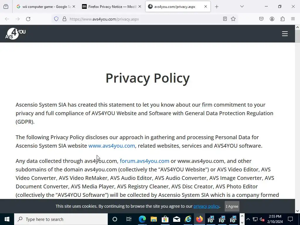
Task: Open Cortana circle icon
Action: point(115,219)
